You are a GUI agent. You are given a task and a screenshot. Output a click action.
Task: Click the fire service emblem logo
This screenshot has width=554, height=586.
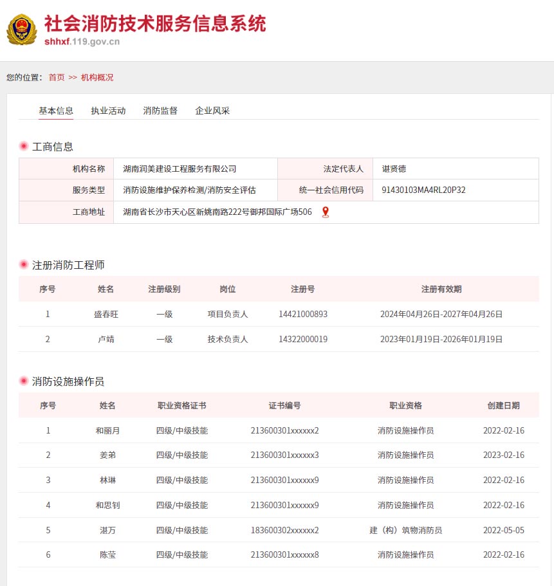22,30
